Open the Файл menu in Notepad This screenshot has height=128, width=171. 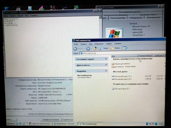[x=6, y=16]
